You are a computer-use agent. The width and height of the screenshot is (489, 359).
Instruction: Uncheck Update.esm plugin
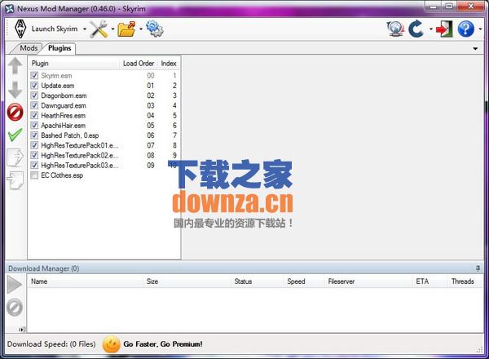(x=34, y=86)
